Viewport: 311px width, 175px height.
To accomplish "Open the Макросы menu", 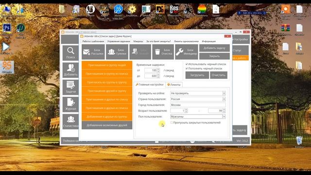I will coord(138,41).
